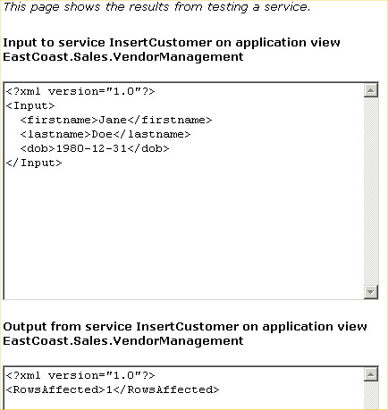This screenshot has height=410, width=388.
Task: Click the lastname line with value Doe
Action: click(x=105, y=134)
